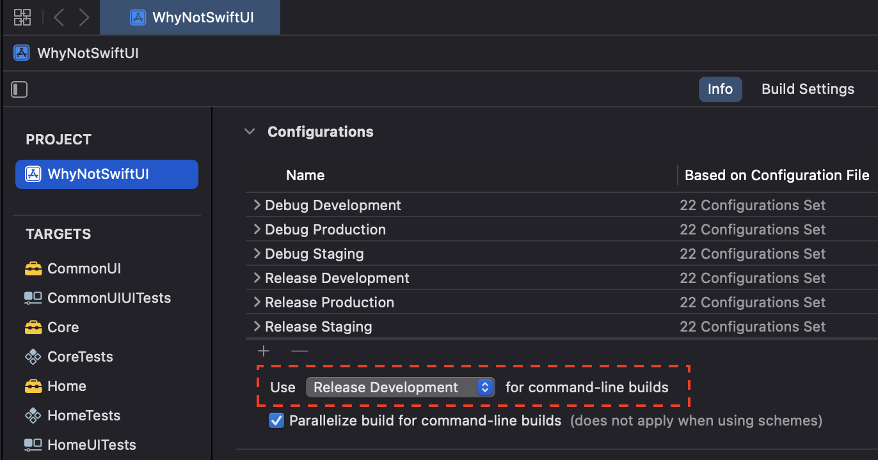Click WhyNotSwiftUI in the jump bar
Screen dimensions: 878x460
click(88, 53)
